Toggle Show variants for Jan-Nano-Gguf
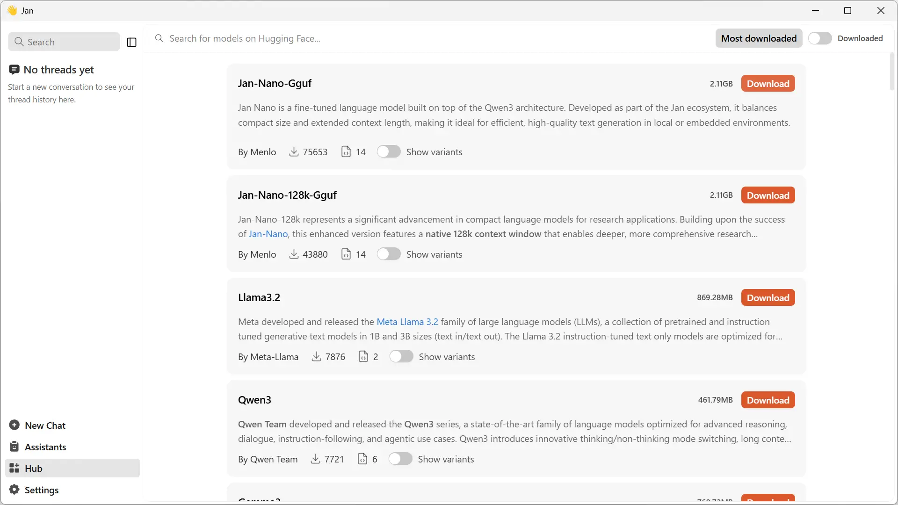Screen dimensions: 898x505 point(389,152)
